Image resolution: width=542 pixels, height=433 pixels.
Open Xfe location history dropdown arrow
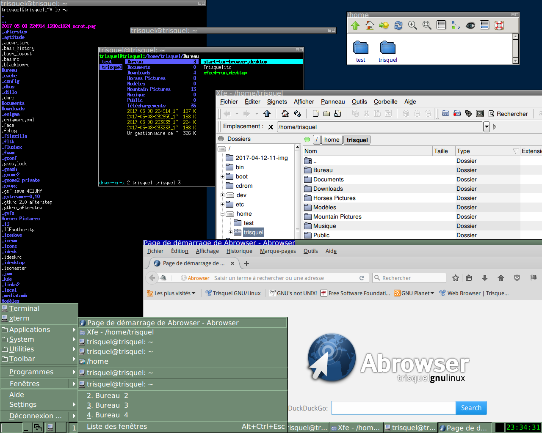[x=487, y=126]
